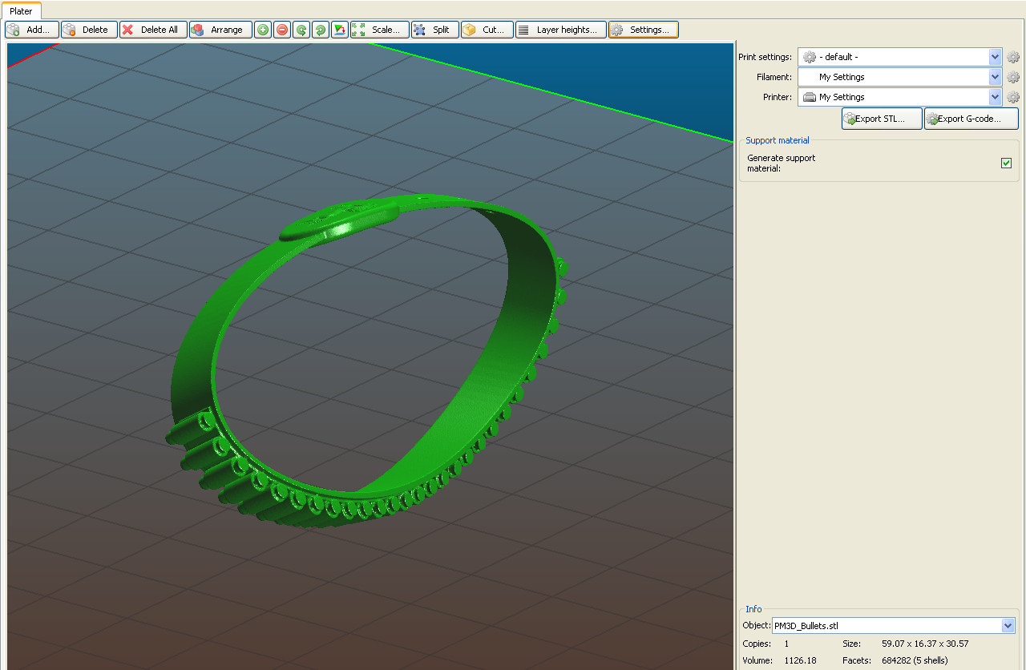
Task: Open the Scale dialog from toolbar
Action: point(379,30)
